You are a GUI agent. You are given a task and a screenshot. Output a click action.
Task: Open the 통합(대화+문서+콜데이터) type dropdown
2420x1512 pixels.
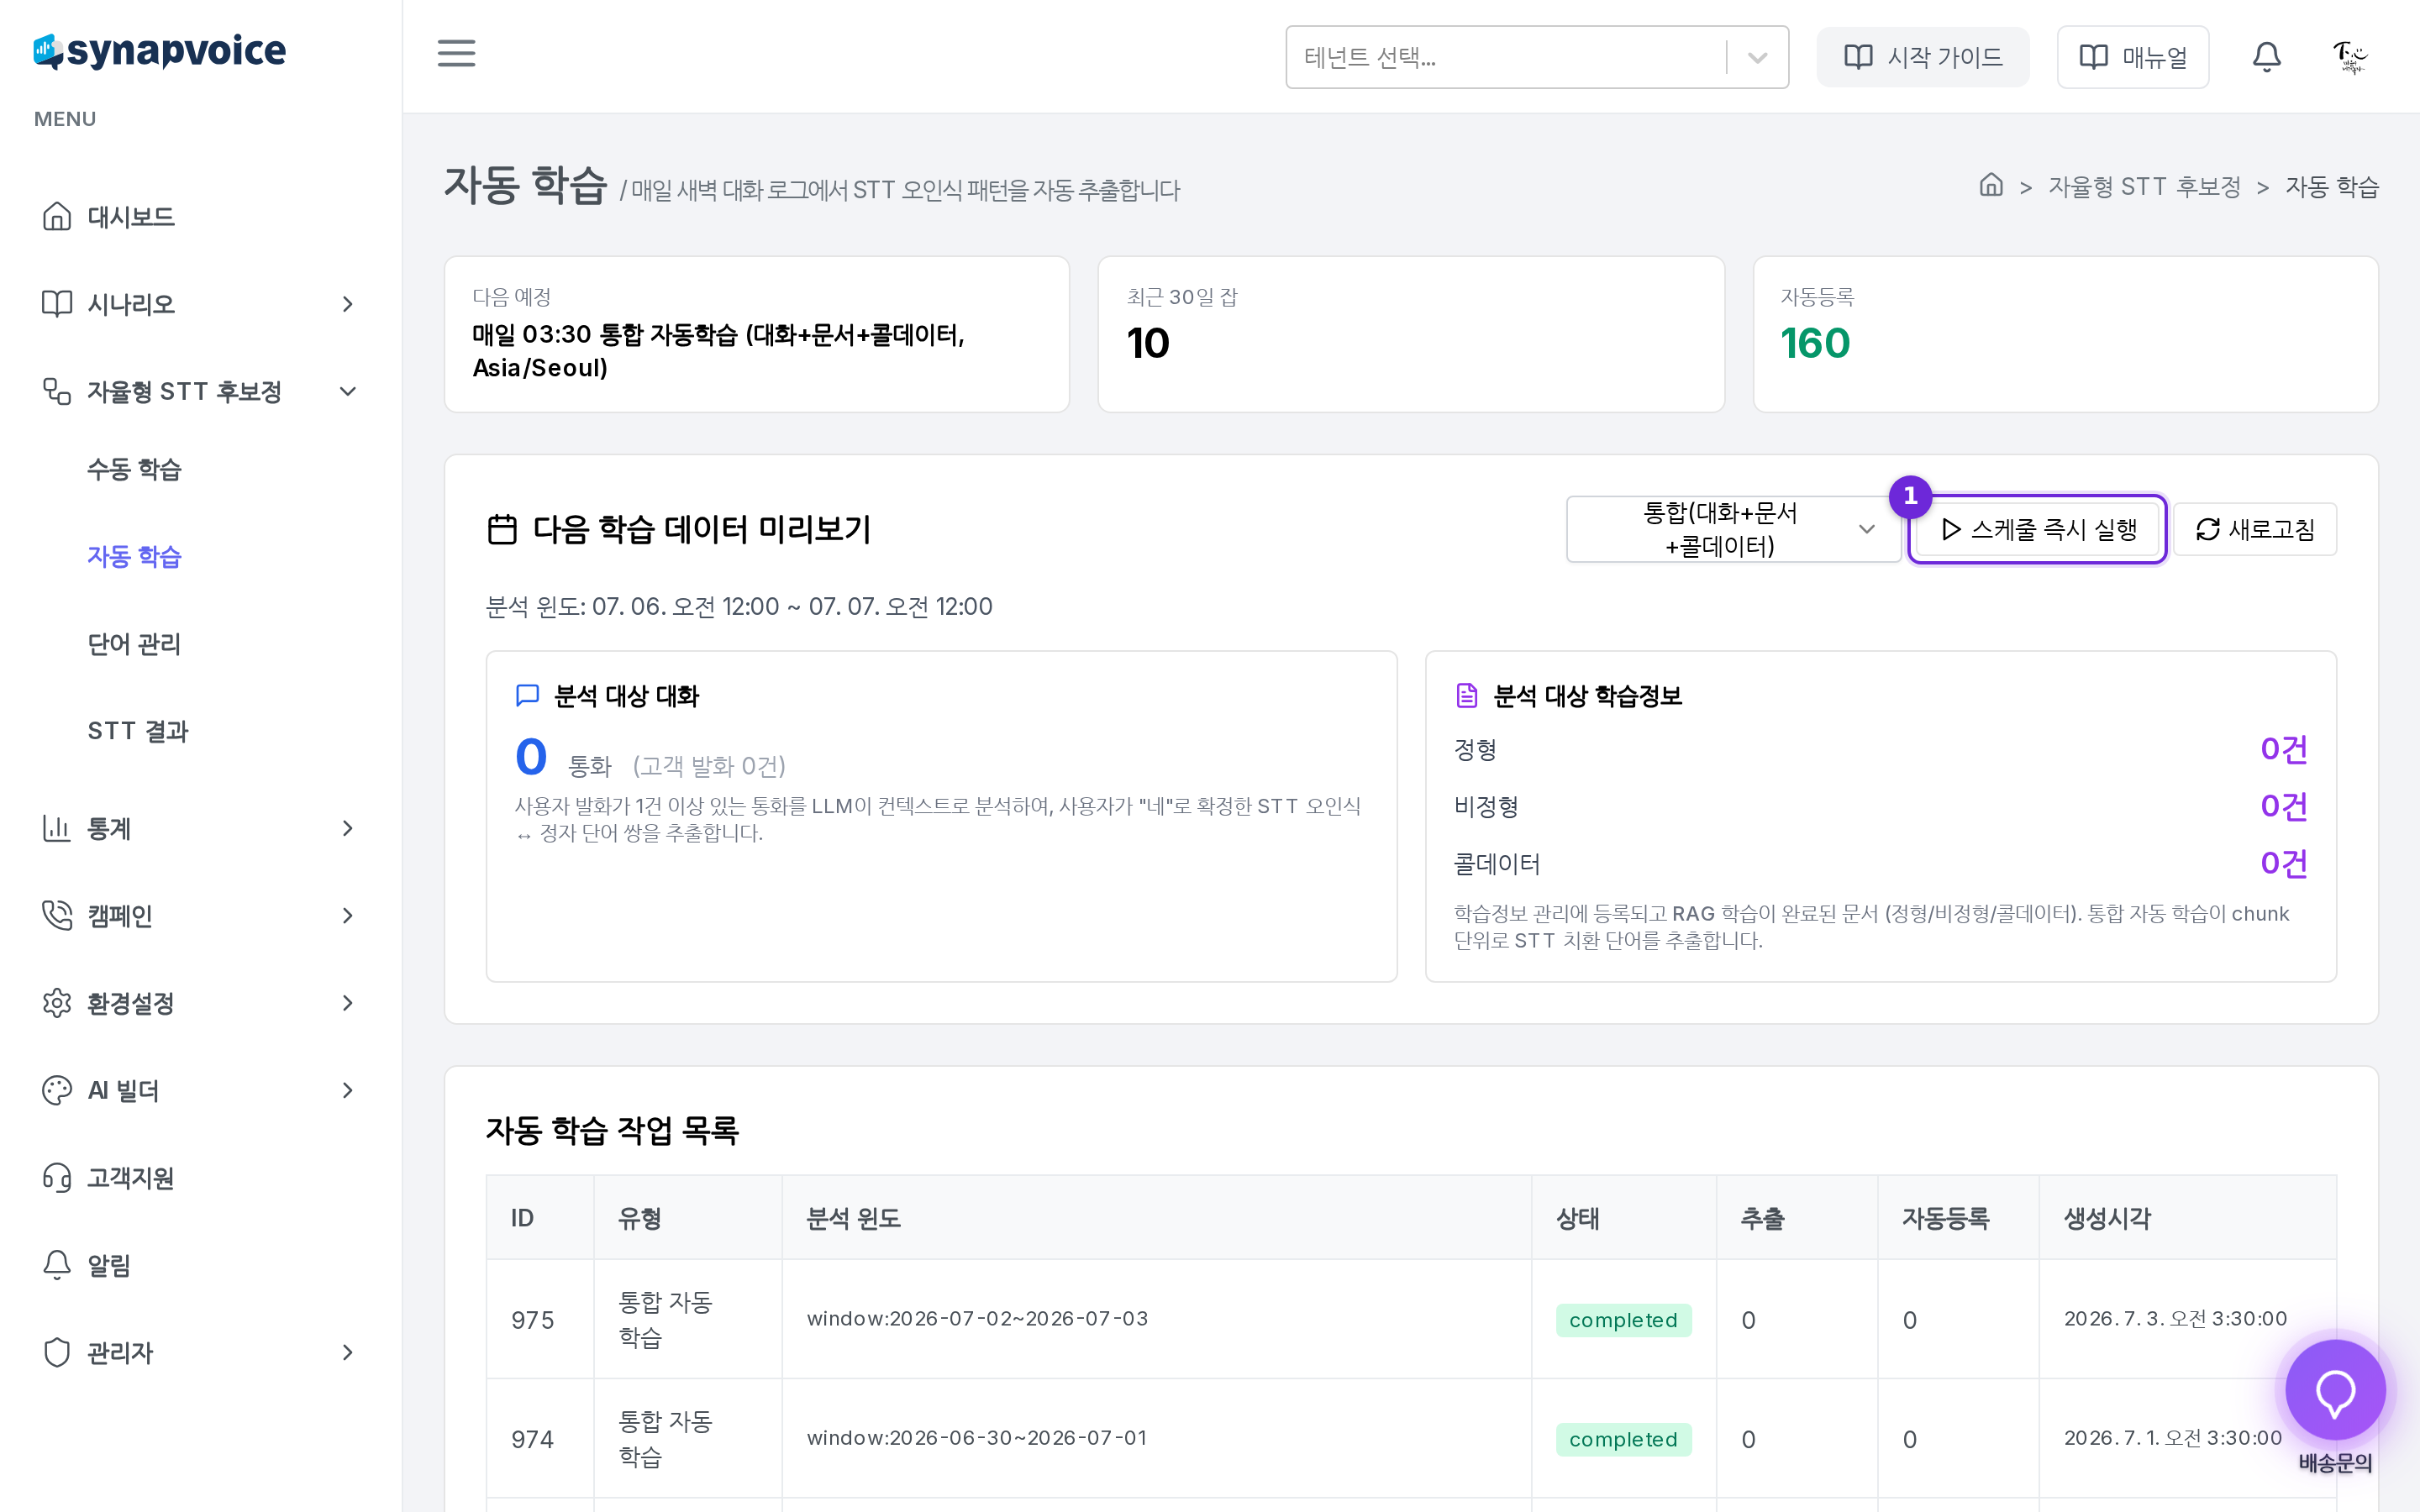1733,529
